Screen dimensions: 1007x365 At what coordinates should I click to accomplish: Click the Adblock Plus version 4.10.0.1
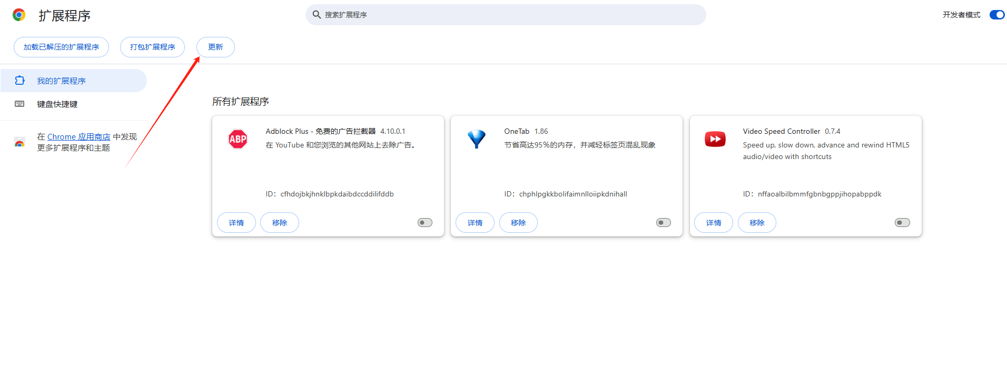pyautogui.click(x=393, y=131)
